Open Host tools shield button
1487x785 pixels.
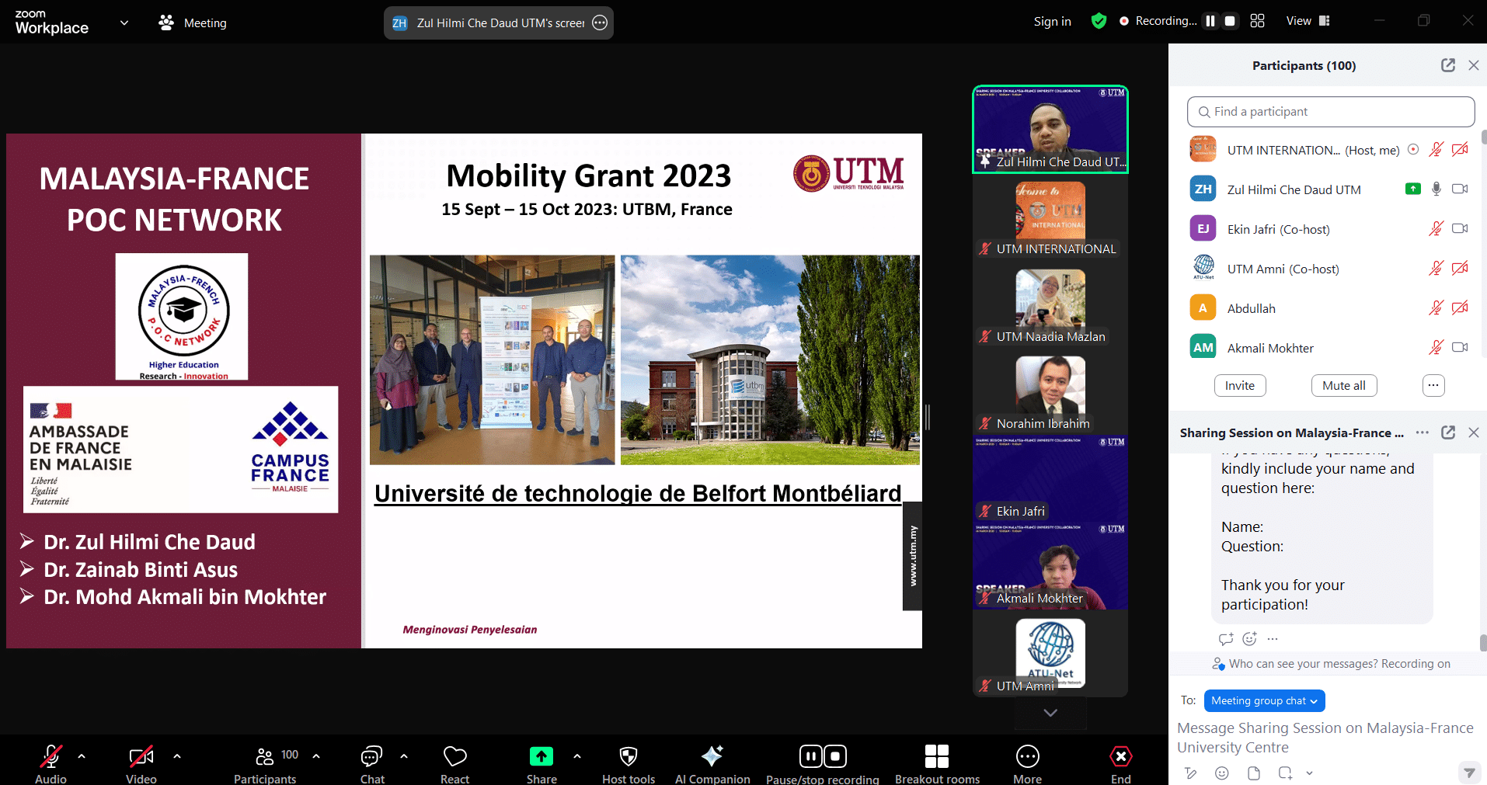pos(629,765)
